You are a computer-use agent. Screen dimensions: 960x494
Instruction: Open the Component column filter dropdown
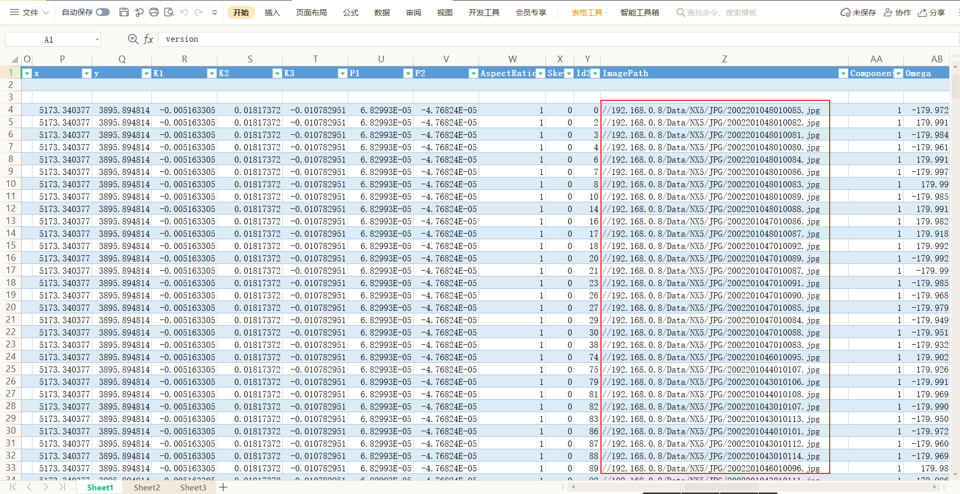pyautogui.click(x=898, y=74)
